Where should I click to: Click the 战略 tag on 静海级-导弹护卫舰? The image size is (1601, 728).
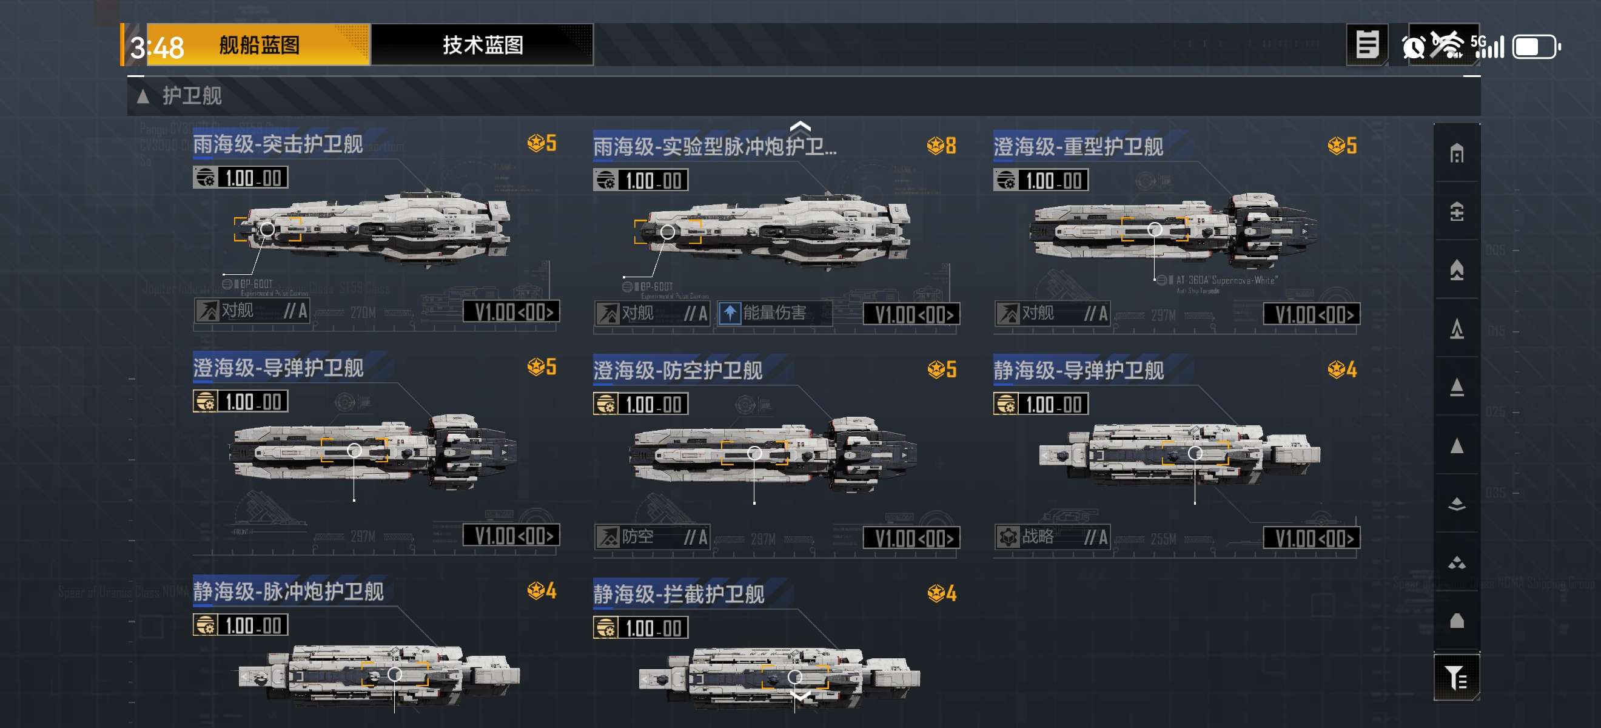1052,536
